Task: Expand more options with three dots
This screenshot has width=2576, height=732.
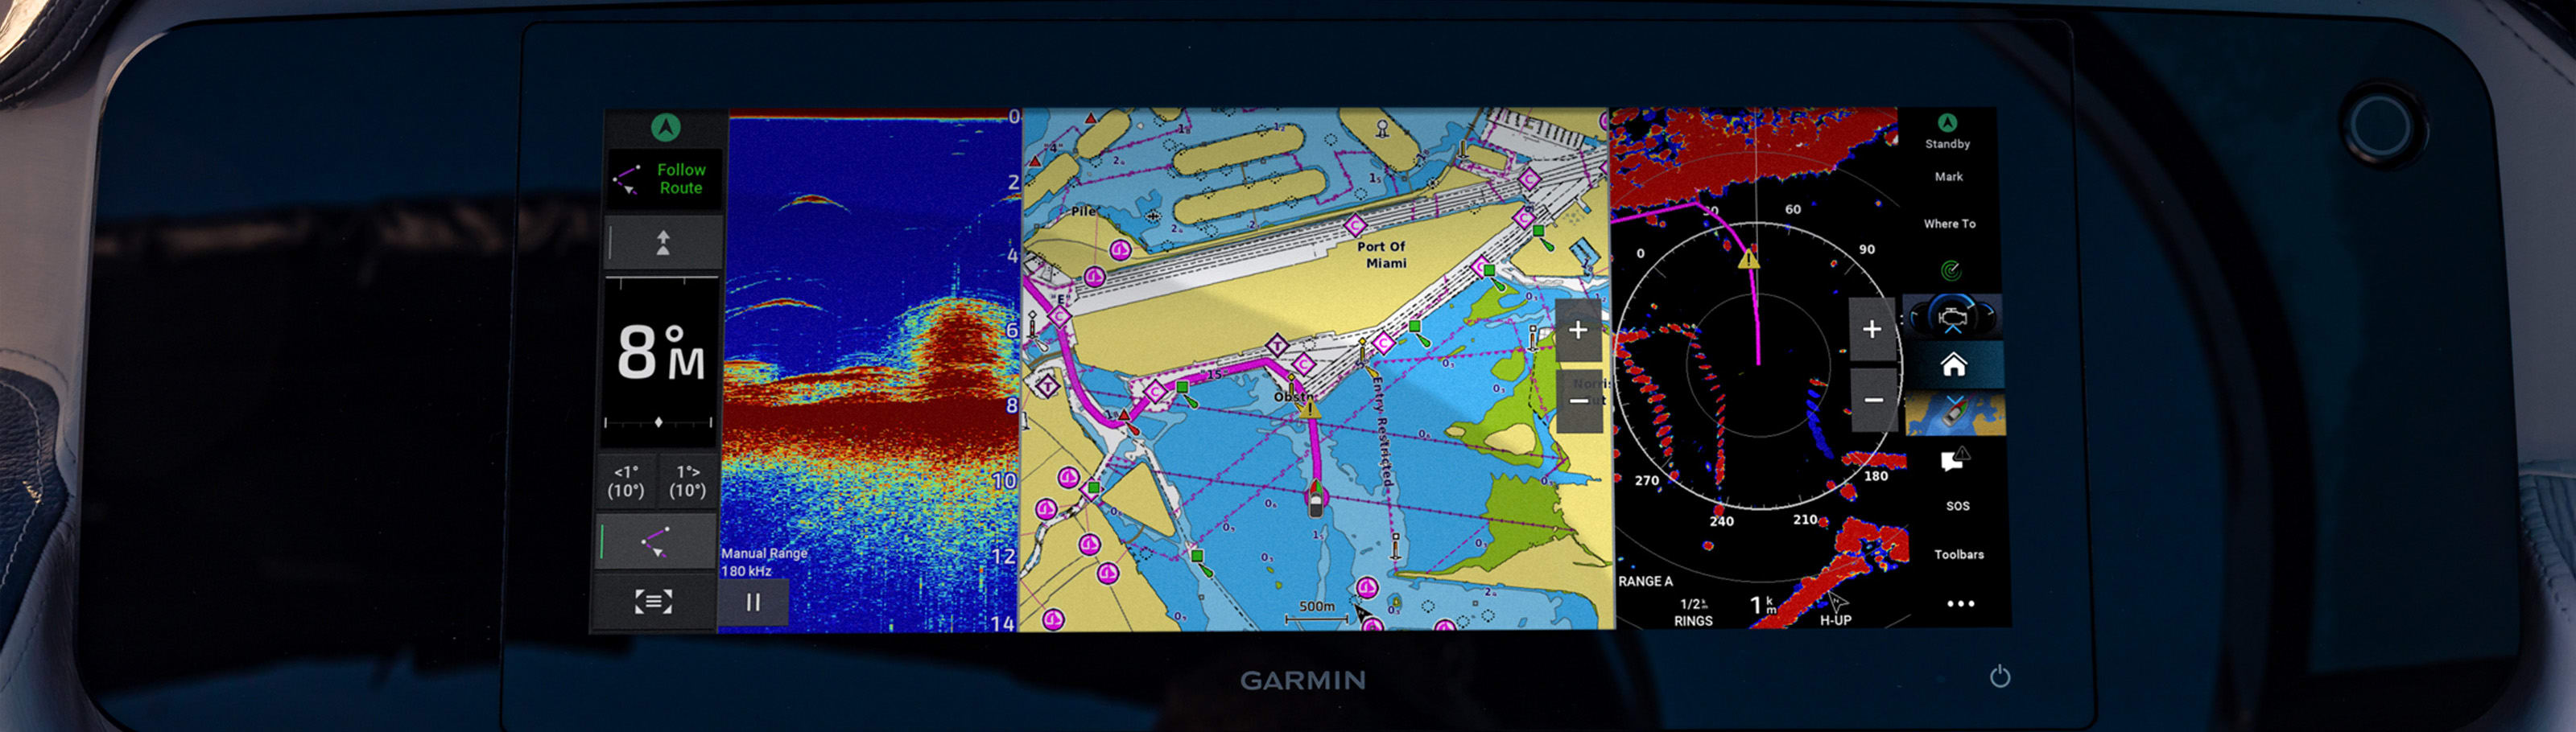Action: pos(1960,603)
